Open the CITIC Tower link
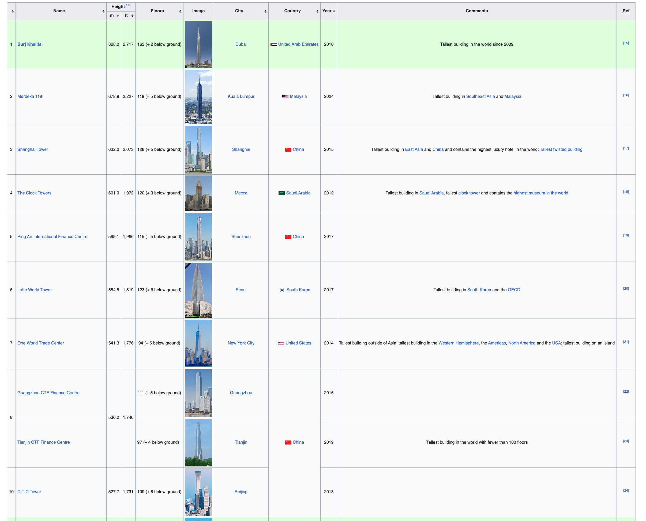 [x=29, y=492]
